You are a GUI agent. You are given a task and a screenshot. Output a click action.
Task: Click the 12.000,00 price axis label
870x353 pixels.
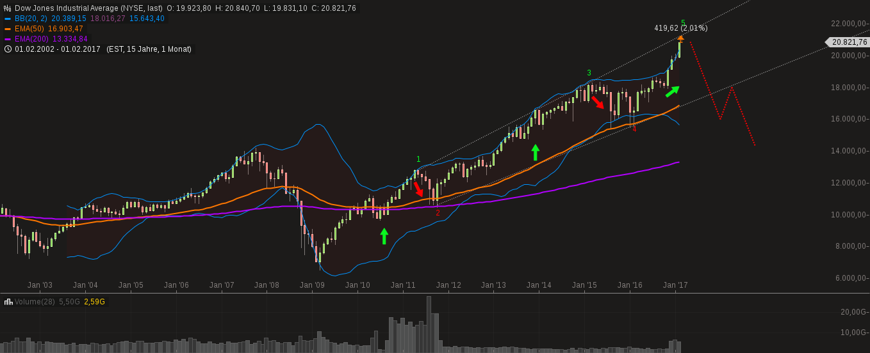click(x=849, y=183)
